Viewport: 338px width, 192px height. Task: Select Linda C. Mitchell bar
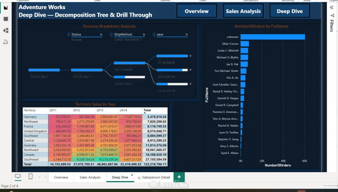[x=244, y=51]
